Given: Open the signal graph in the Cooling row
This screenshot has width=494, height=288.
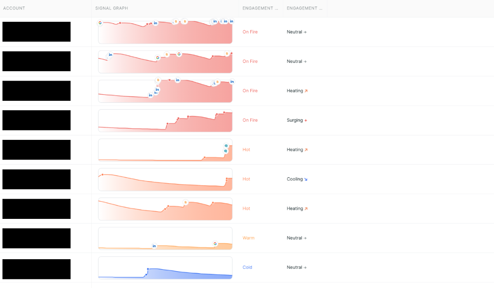Looking at the screenshot, I should coord(165,179).
